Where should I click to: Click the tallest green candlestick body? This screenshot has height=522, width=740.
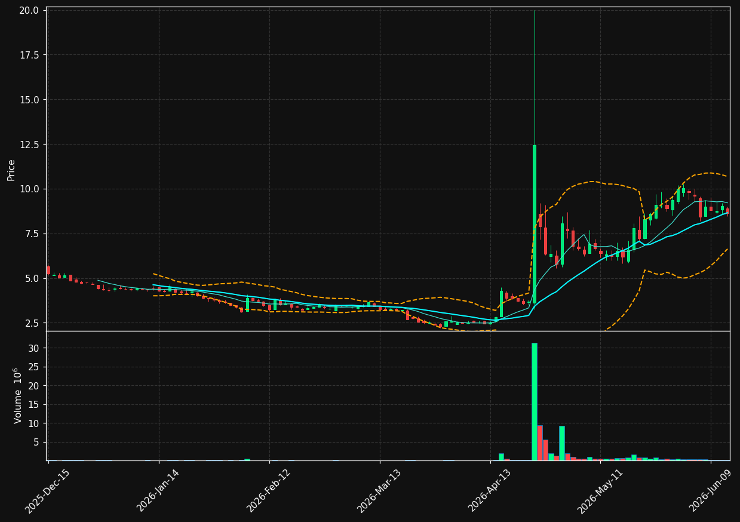[535, 225]
